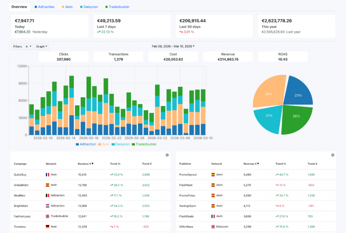Sort Campaign table by Revenue € column
The height and width of the screenshot is (233, 346).
click(x=85, y=164)
